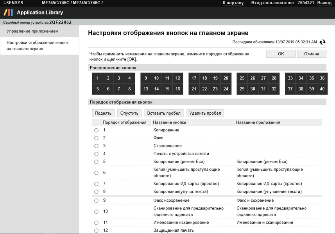This screenshot has width=335, height=234.
Task: Click the Вставить пробел button
Action: tap(164, 113)
